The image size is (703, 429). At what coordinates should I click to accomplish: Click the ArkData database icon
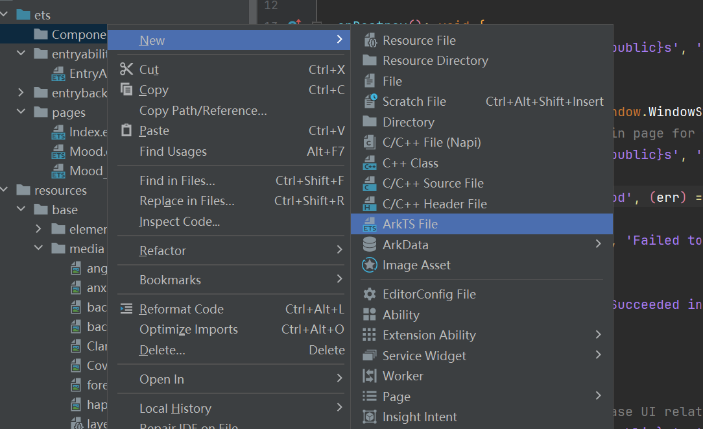point(370,245)
